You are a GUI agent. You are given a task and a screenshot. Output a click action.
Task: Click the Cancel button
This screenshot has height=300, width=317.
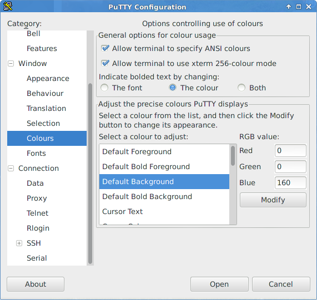point(281,284)
